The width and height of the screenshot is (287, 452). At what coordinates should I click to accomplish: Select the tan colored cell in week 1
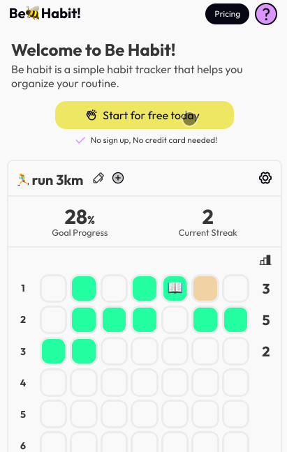coord(205,288)
